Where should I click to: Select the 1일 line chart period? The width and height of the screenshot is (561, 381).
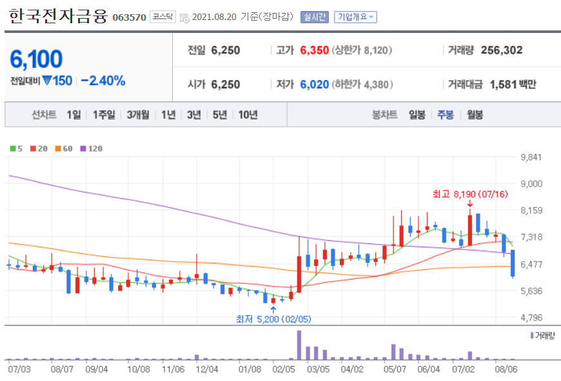pos(74,115)
